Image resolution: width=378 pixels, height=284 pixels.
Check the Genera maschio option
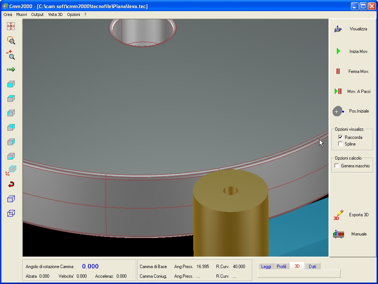click(337, 166)
